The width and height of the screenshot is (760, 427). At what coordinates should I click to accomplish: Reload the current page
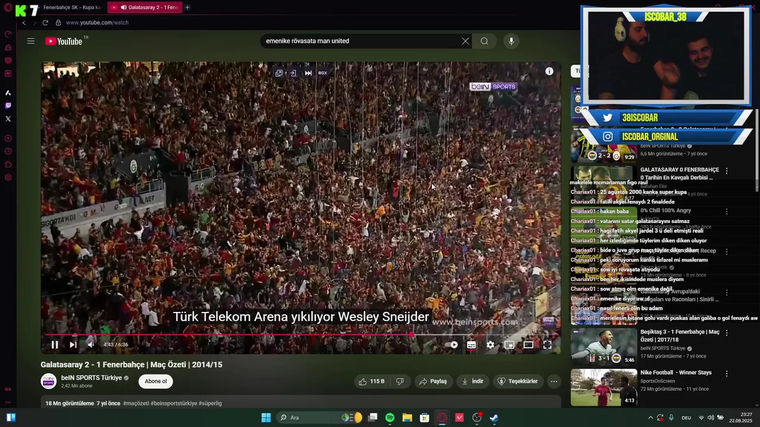pyautogui.click(x=45, y=23)
